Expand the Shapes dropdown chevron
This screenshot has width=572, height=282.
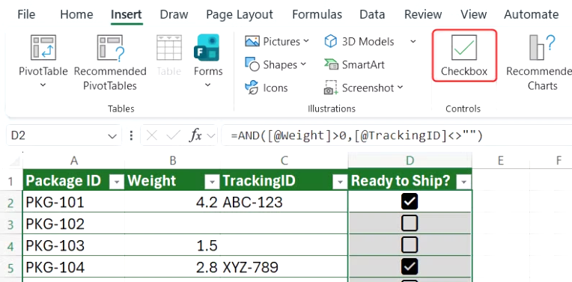click(303, 64)
